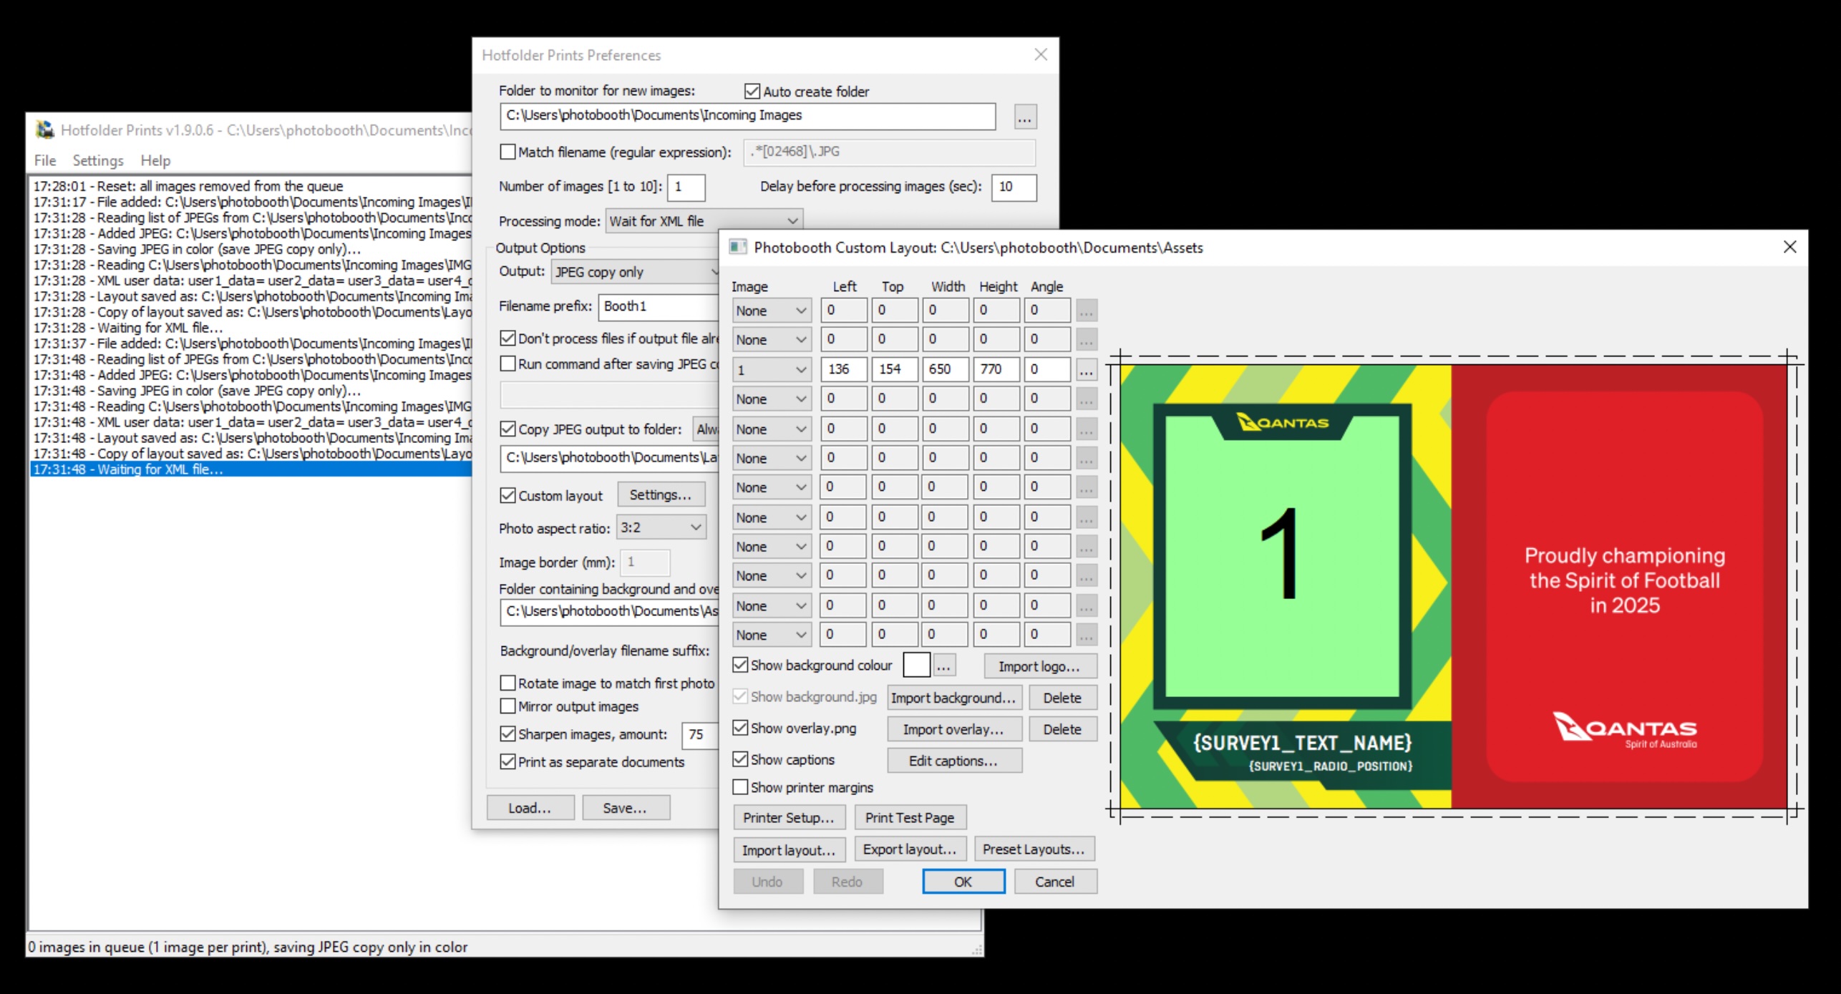
Task: Open the crop options button for image row 1
Action: tap(1086, 370)
